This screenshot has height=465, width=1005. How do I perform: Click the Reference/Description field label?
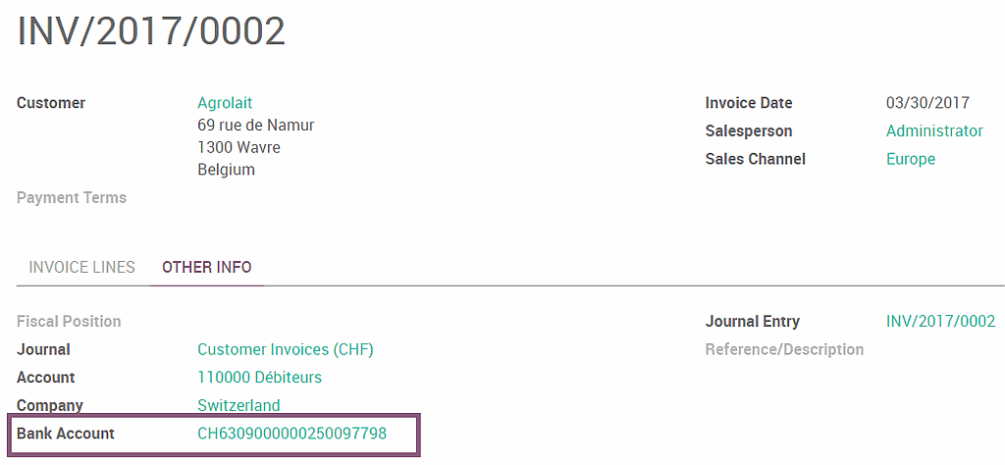click(x=784, y=350)
